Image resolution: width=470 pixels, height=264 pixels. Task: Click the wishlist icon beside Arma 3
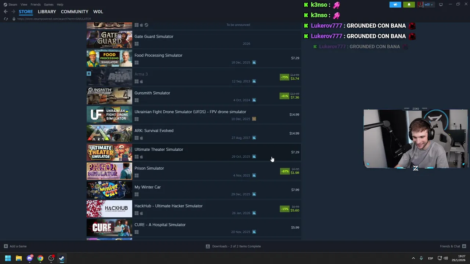pos(89,74)
